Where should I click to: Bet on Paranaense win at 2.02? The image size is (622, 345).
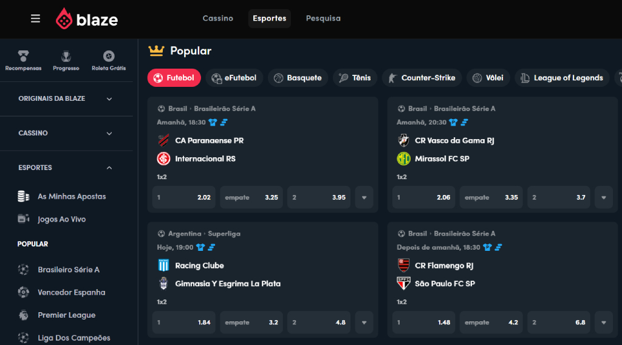coord(183,197)
